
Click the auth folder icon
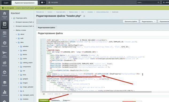[x=19, y=38]
